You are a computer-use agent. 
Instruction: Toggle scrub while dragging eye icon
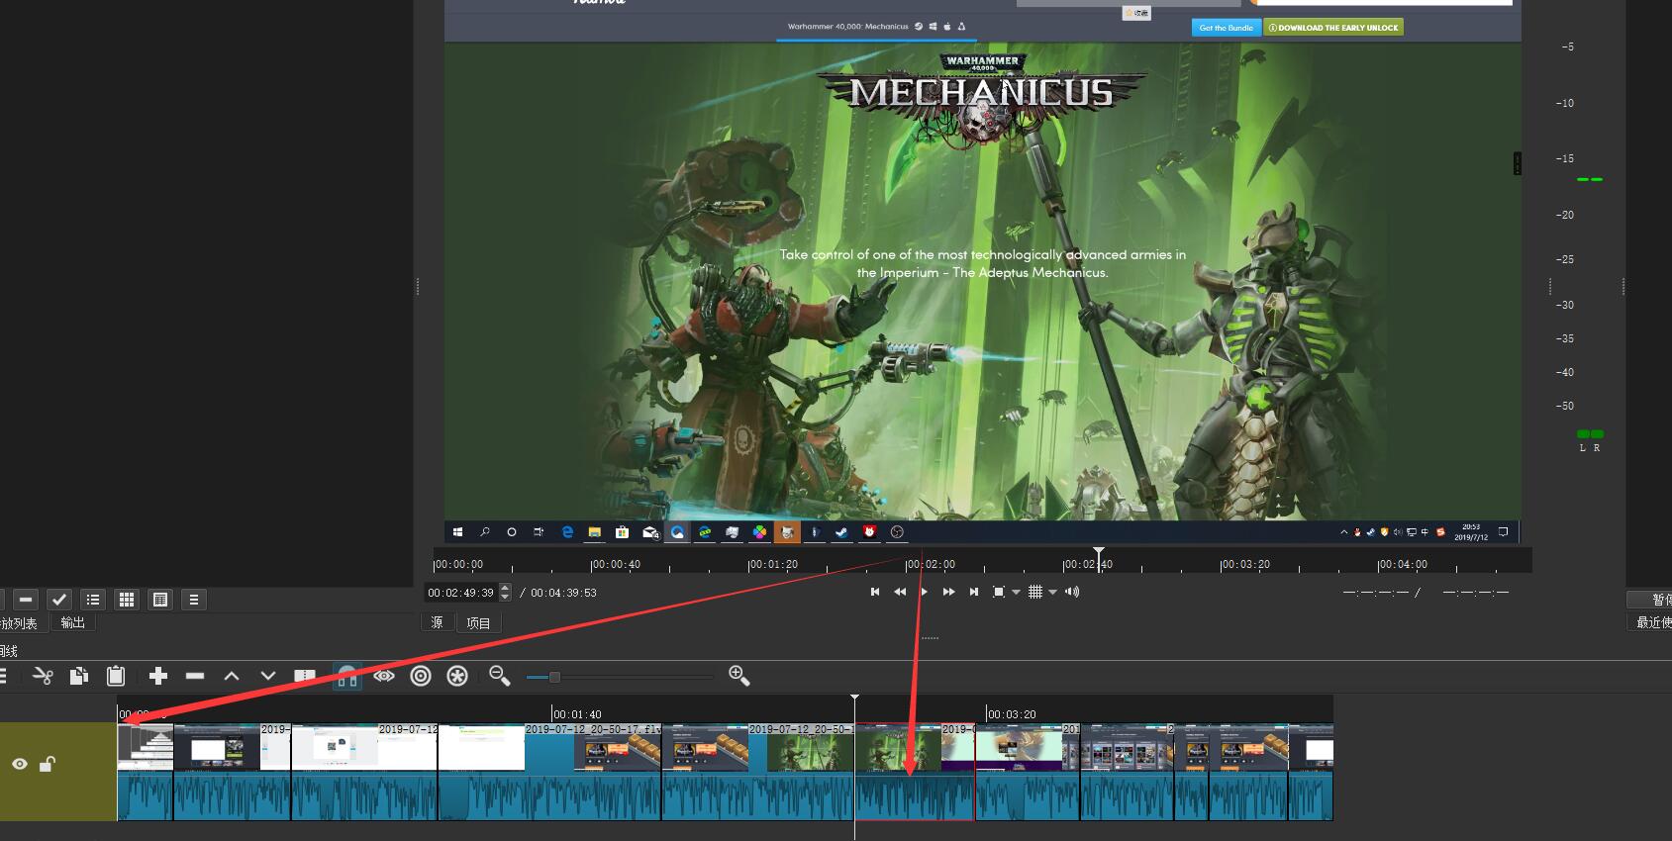coord(384,676)
